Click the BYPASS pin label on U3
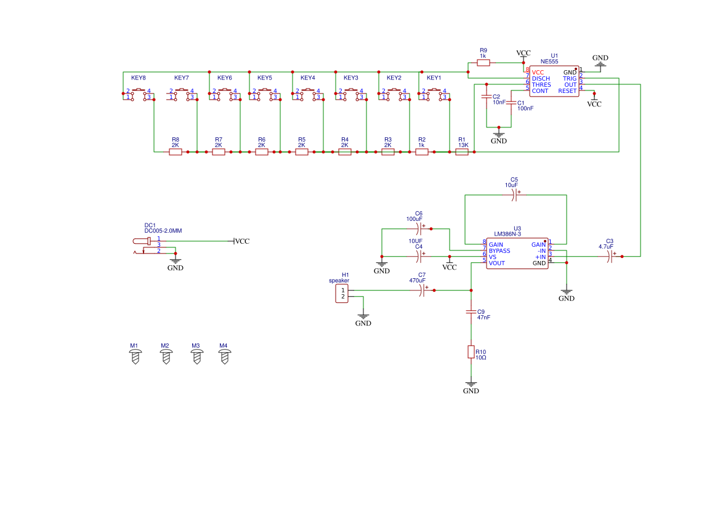The width and height of the screenshot is (720, 509). point(500,251)
